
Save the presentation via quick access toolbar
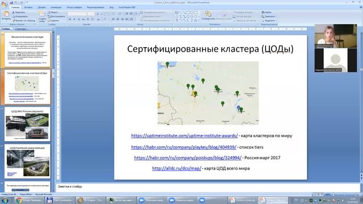11,2
